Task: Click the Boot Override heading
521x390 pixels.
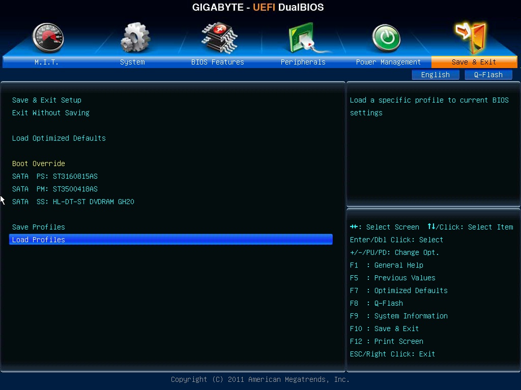Action: tap(39, 164)
